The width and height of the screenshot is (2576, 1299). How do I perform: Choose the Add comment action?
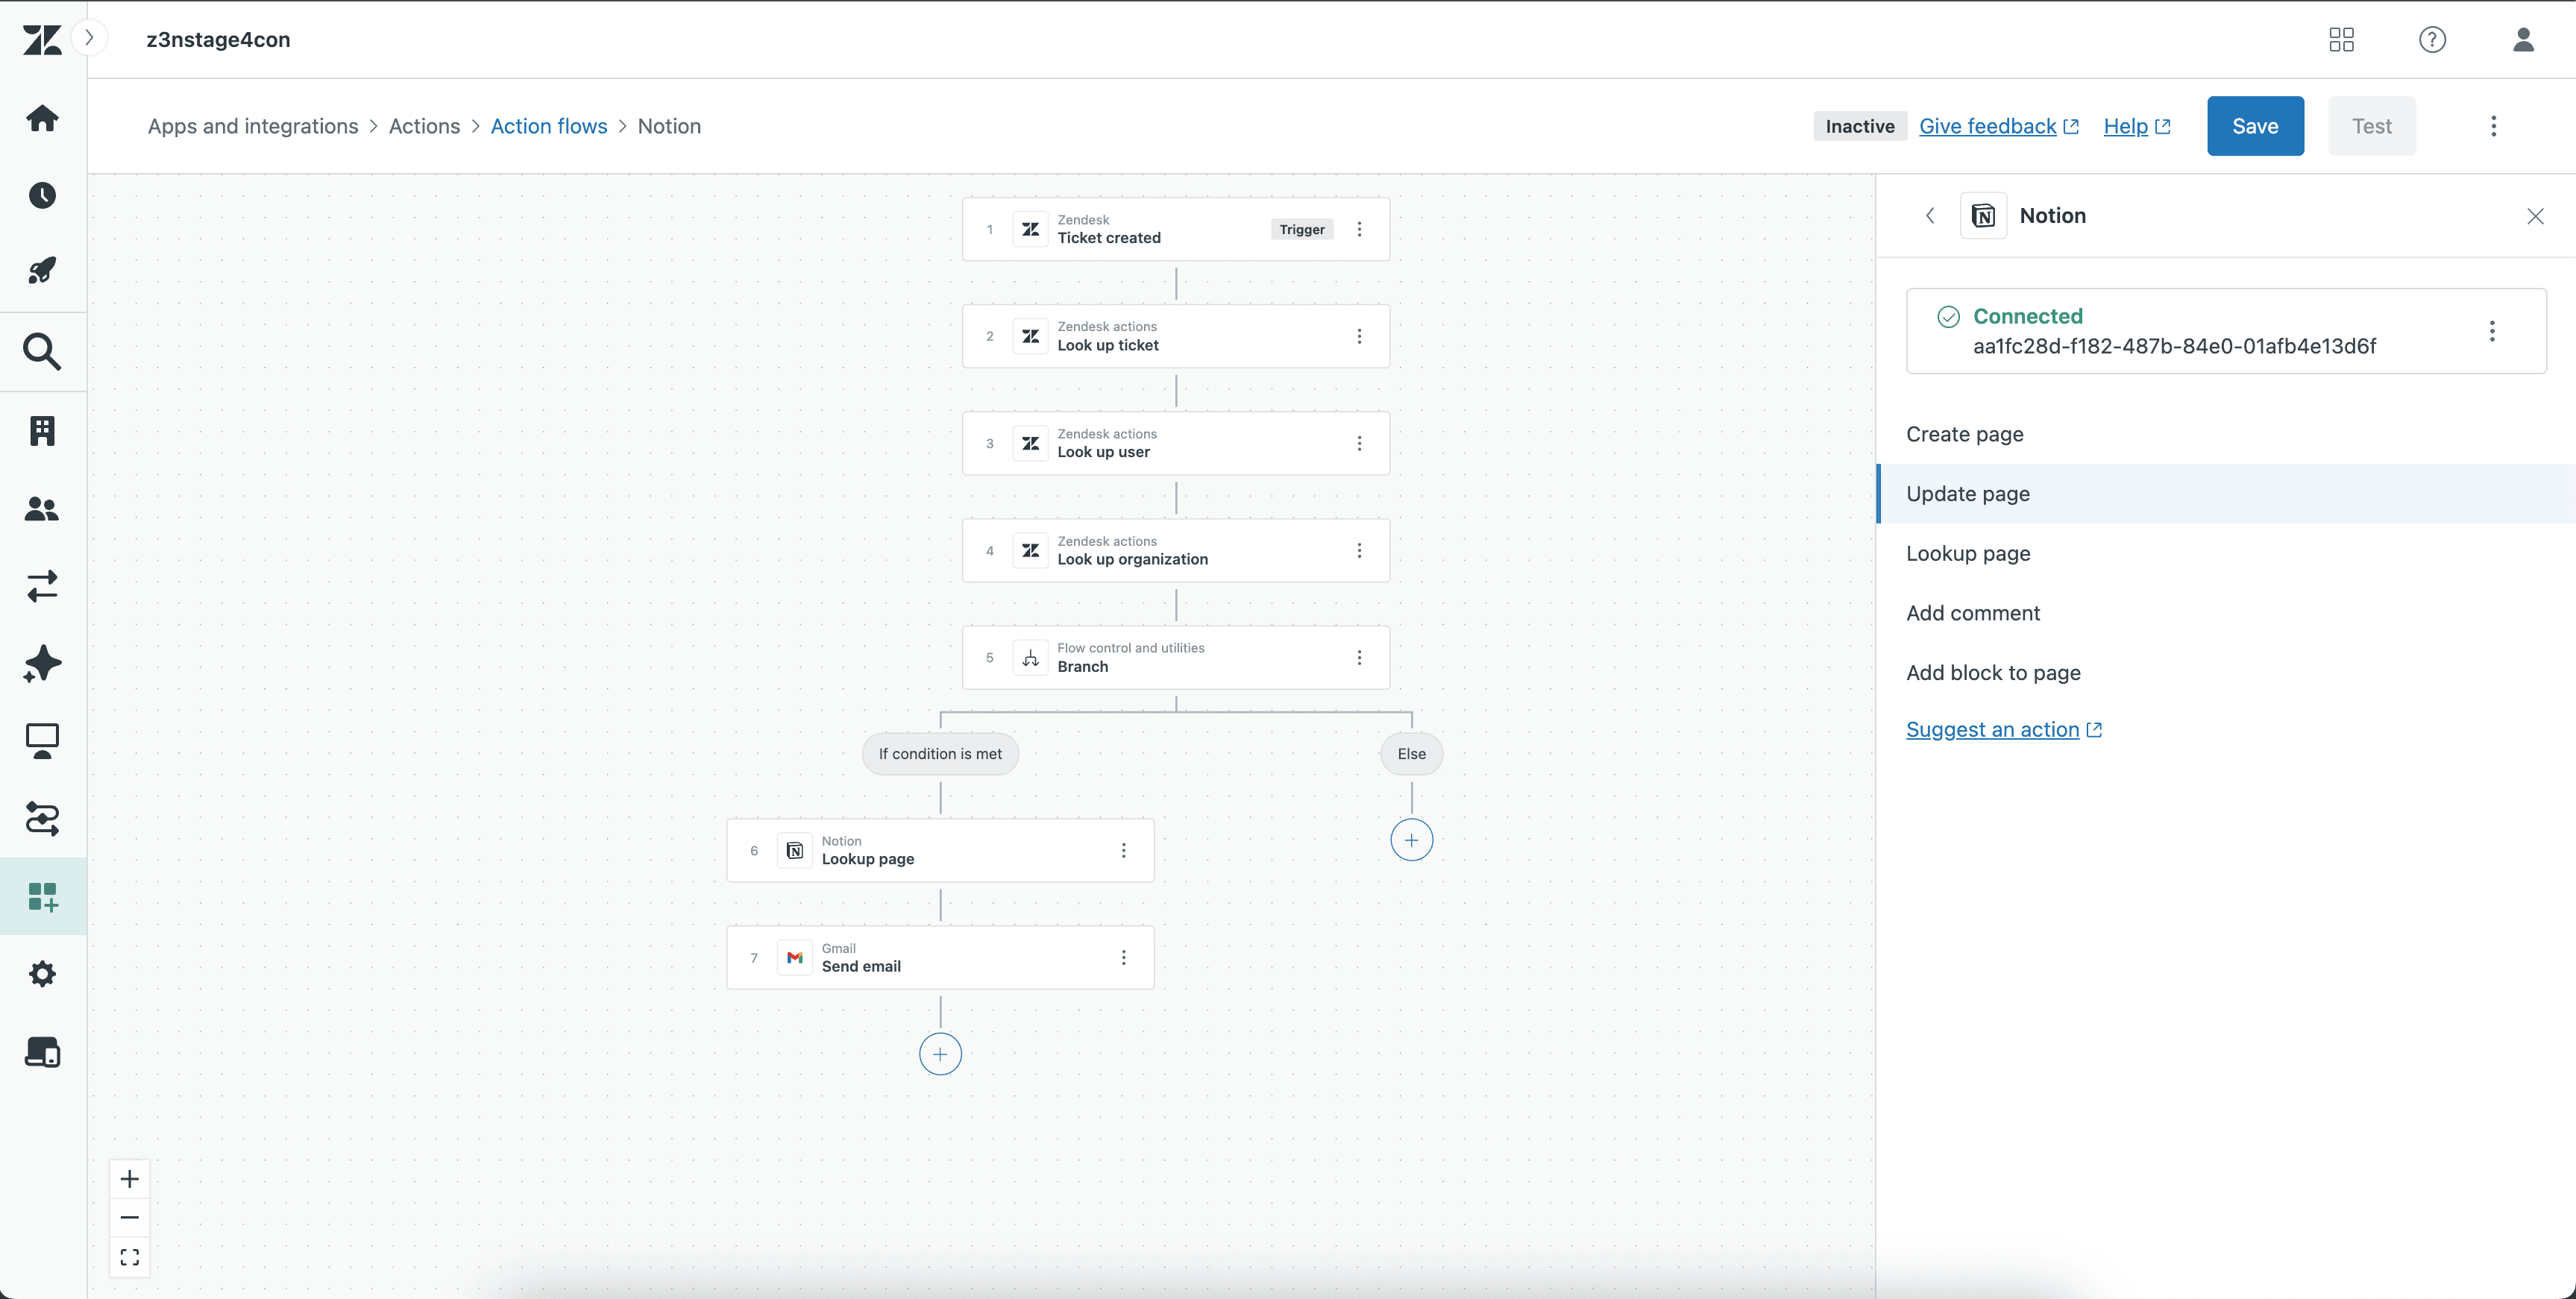2226,613
